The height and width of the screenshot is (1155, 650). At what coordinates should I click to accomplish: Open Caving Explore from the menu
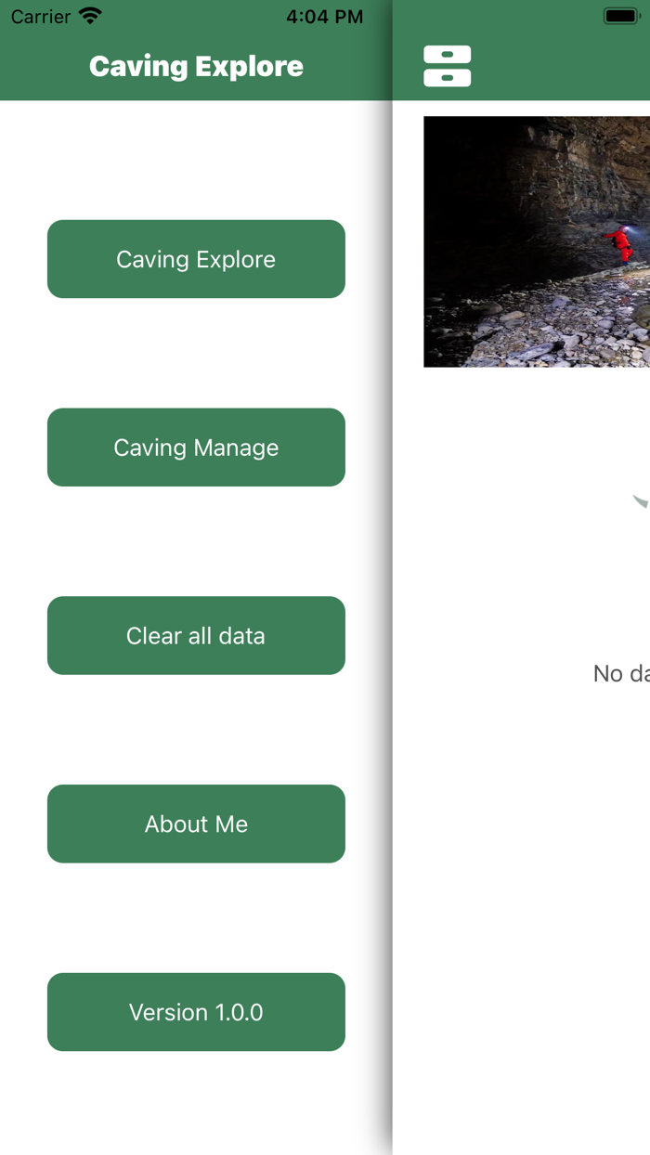point(196,259)
